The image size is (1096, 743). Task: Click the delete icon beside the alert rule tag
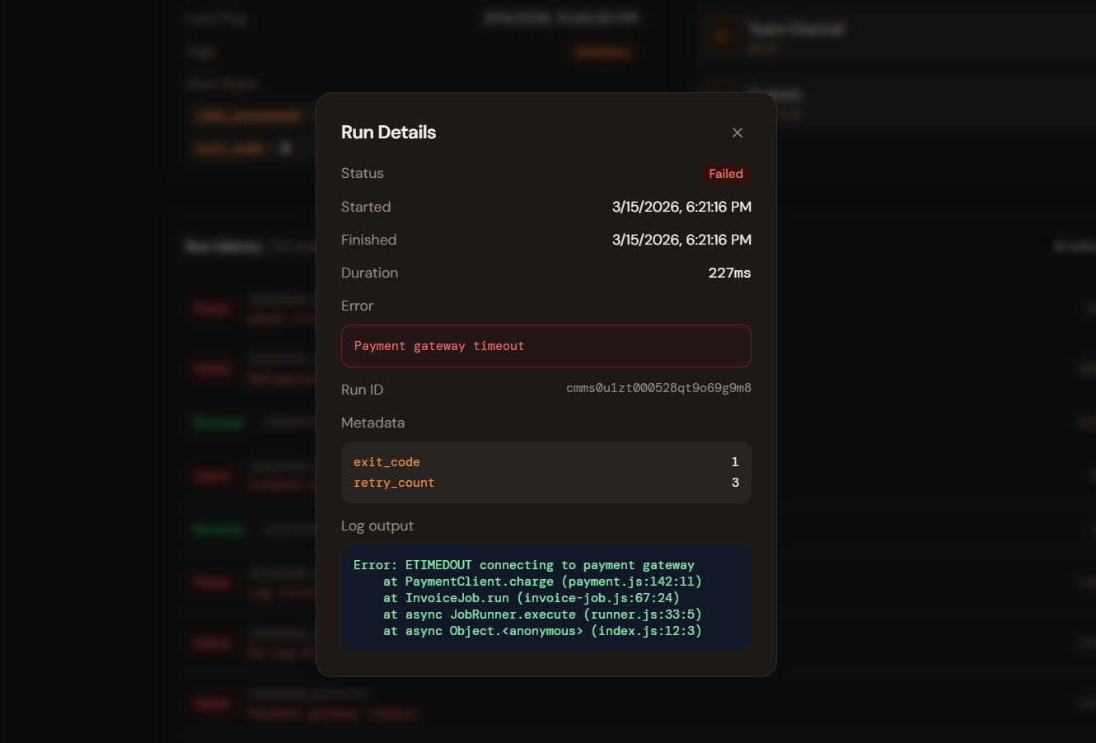click(x=285, y=147)
